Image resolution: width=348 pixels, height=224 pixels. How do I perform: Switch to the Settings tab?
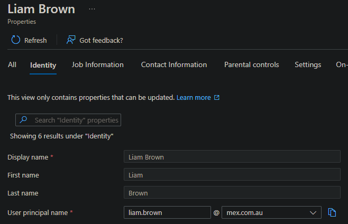(308, 64)
